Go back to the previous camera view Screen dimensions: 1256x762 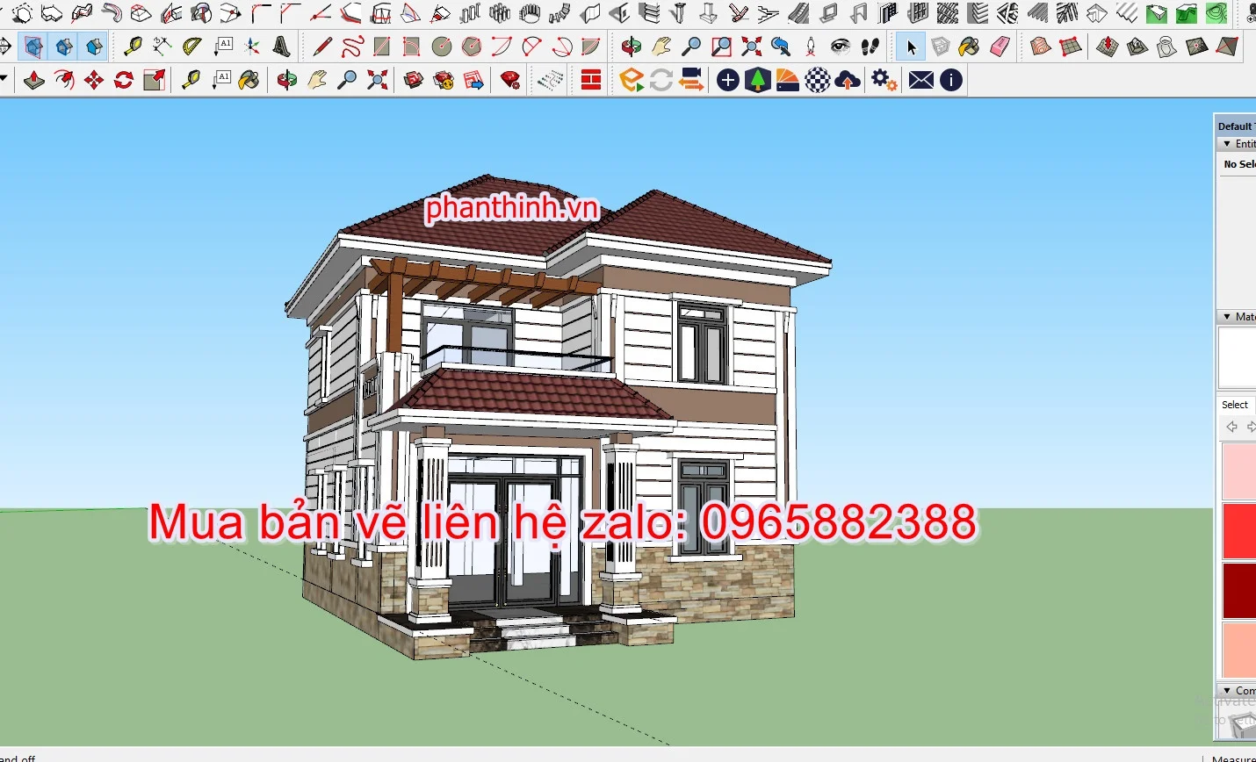coord(781,47)
